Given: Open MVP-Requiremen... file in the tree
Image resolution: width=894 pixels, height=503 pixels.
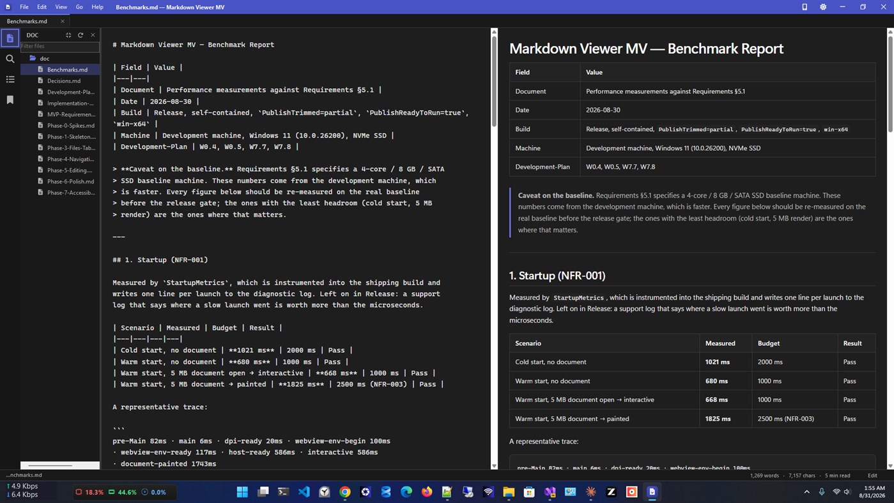Looking at the screenshot, I should coord(61,114).
